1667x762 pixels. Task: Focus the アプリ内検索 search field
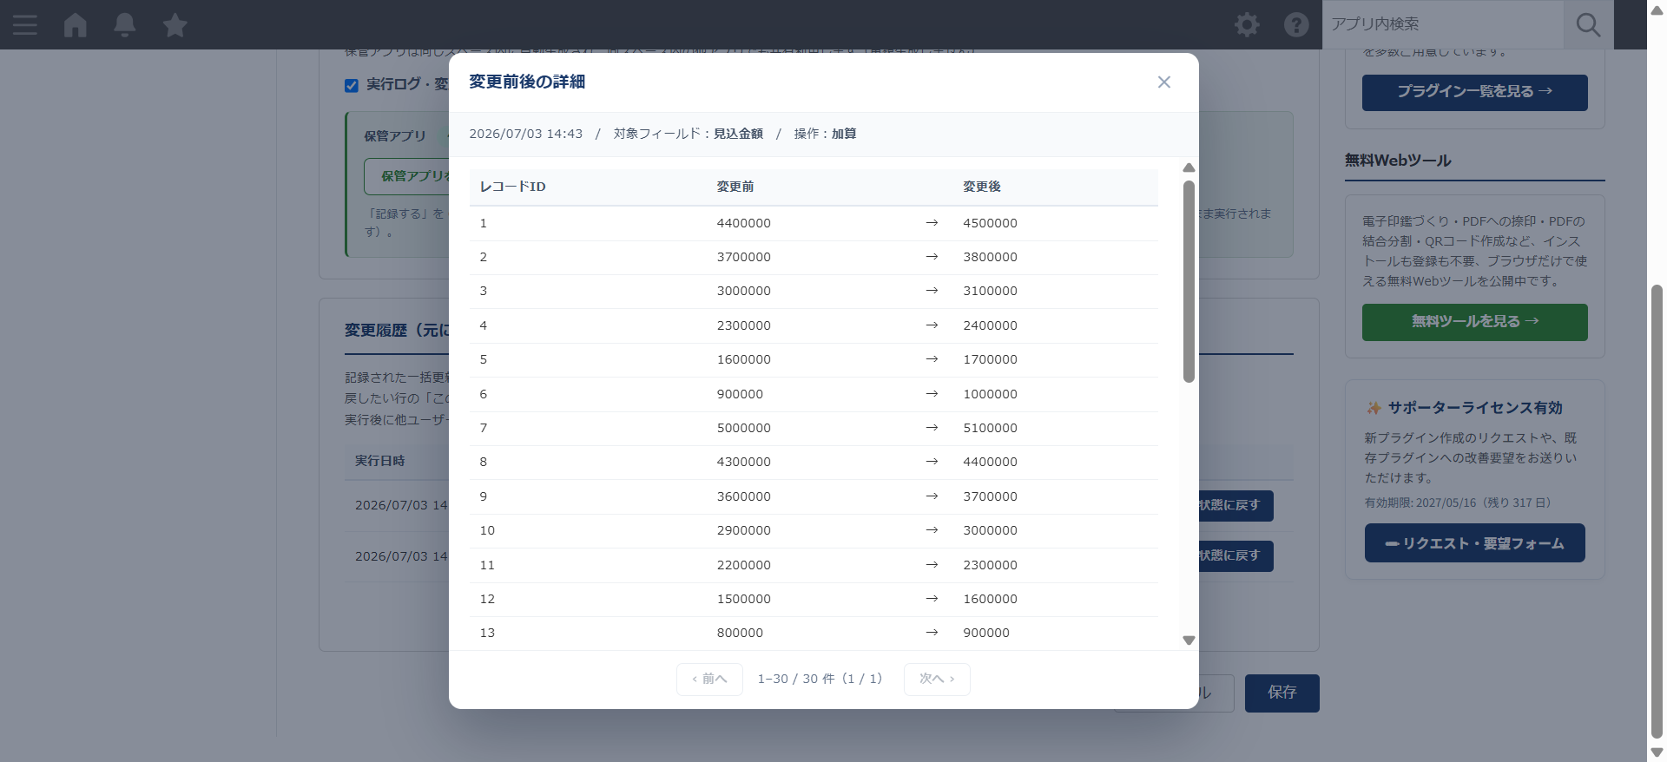1443,24
